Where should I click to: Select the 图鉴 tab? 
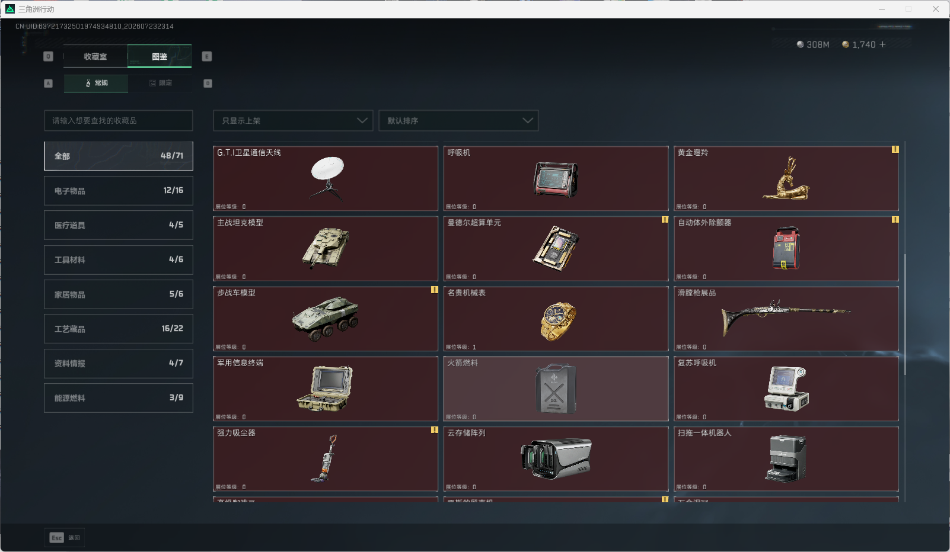pyautogui.click(x=160, y=56)
